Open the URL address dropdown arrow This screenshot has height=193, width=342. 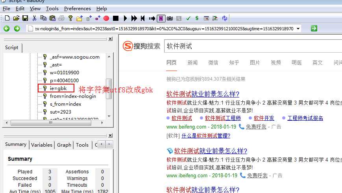click(298, 29)
